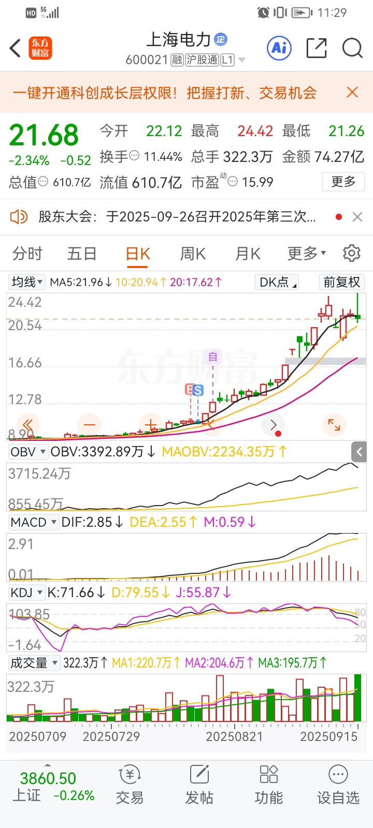Tap the T marker on the candlestick
The image size is (373, 828).
click(x=292, y=352)
